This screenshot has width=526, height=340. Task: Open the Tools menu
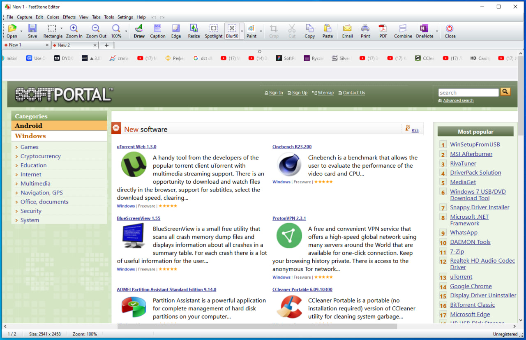[x=109, y=17]
